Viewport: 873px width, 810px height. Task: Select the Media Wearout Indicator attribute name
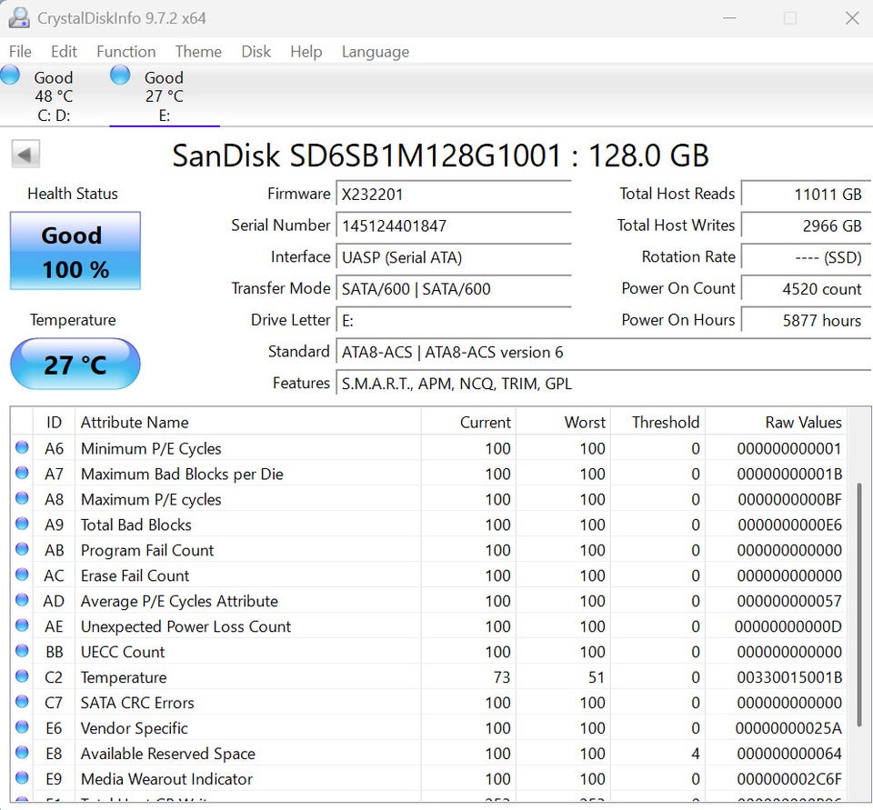tap(166, 779)
